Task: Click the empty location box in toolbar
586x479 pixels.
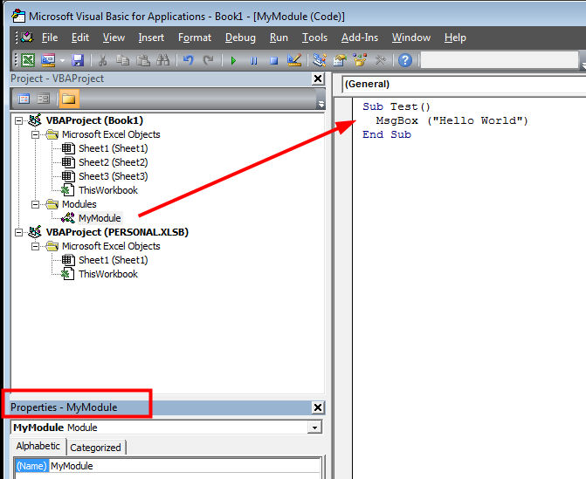Action: pos(500,59)
